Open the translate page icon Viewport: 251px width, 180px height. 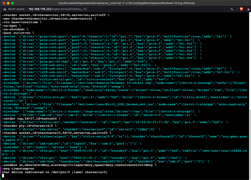[x=232, y=9]
